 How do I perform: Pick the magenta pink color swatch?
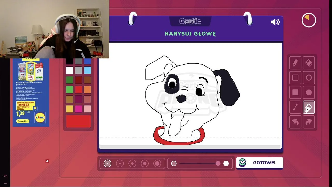tap(78, 109)
